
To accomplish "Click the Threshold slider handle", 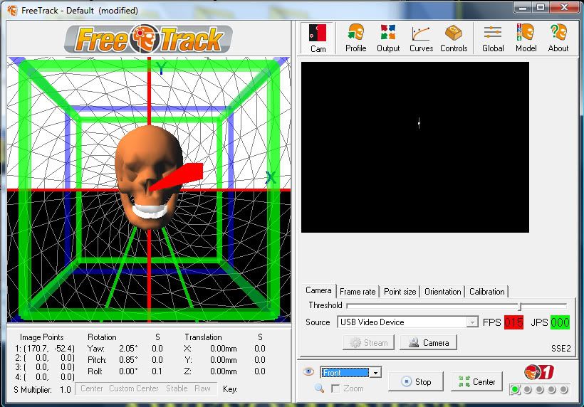I will pyautogui.click(x=521, y=306).
